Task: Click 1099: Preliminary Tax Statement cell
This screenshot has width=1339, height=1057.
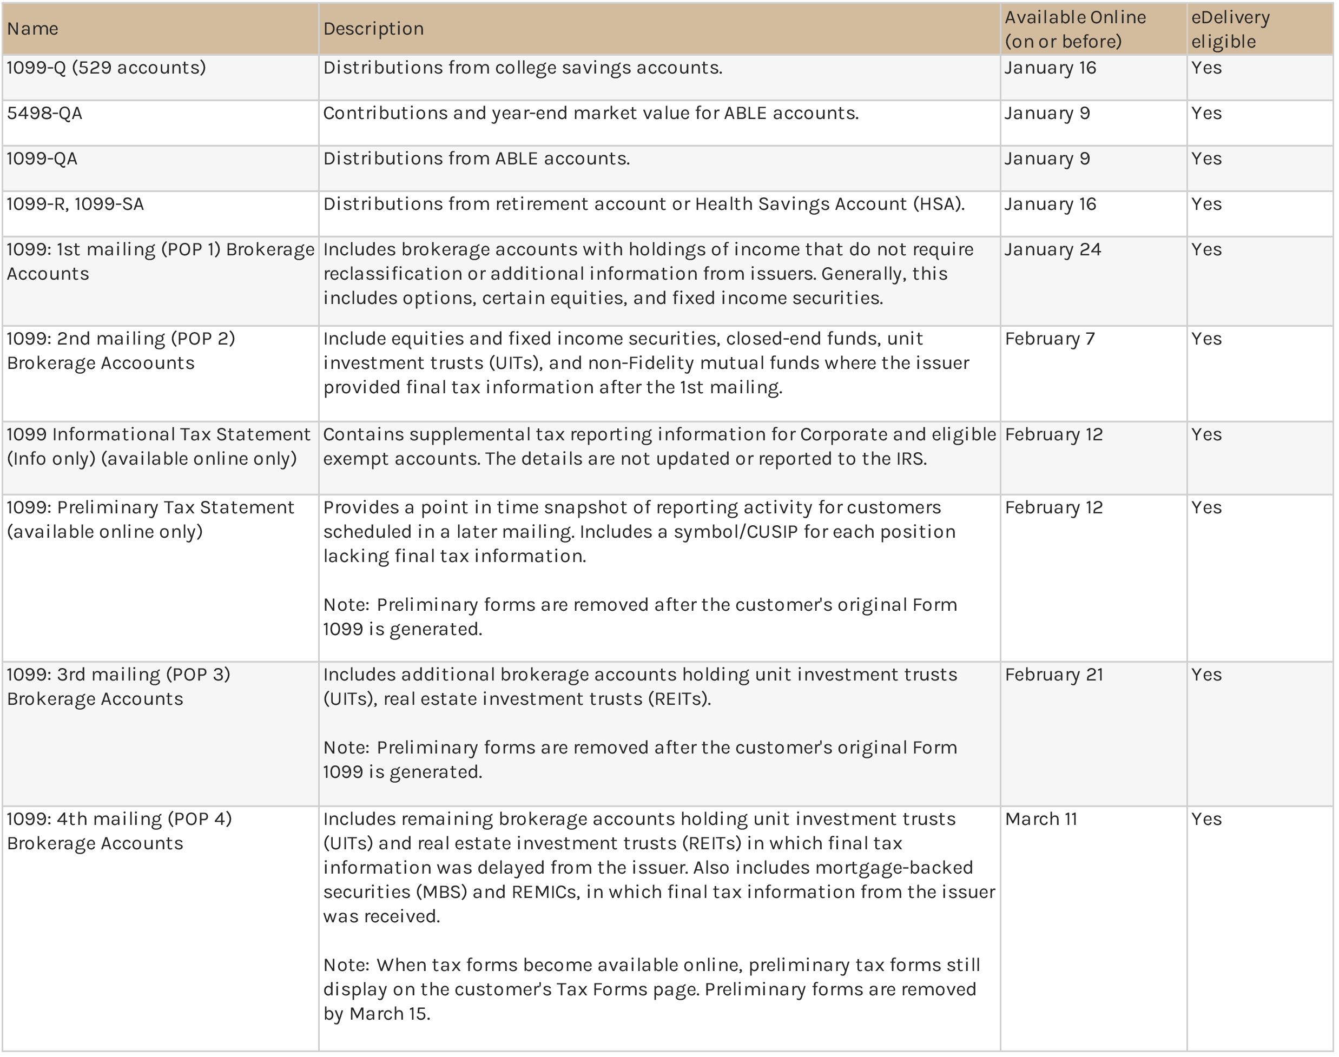Action: [150, 519]
